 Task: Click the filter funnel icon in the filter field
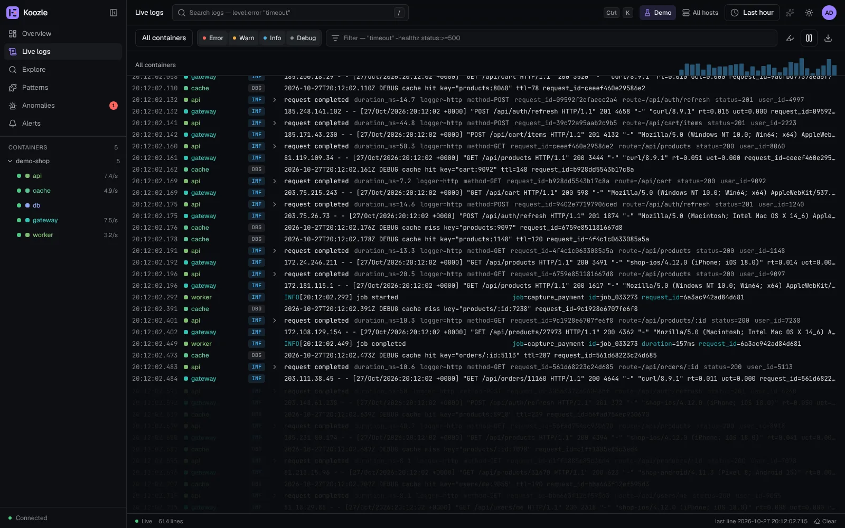(x=335, y=38)
